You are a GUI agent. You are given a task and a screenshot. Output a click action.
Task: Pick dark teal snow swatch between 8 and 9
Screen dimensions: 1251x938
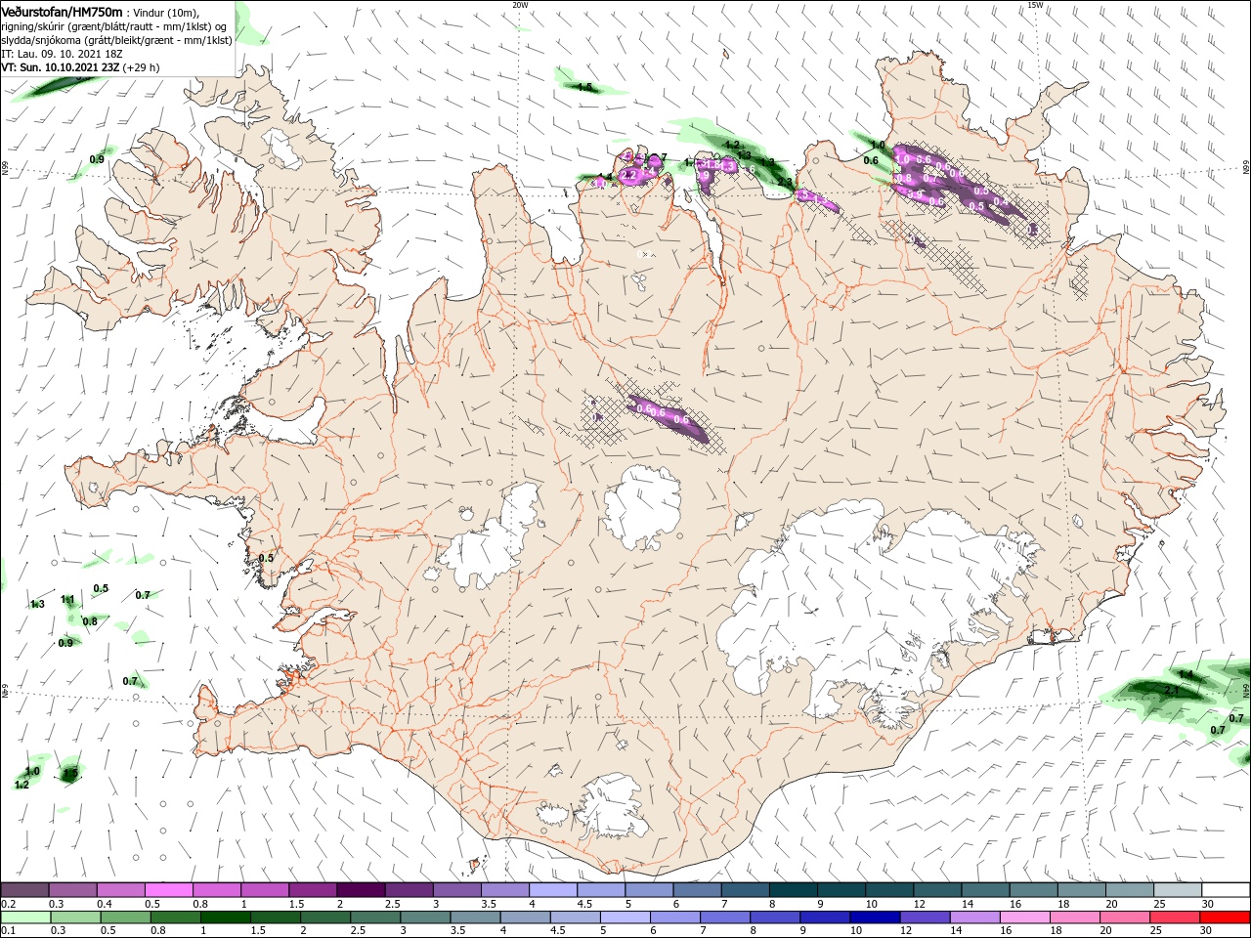[x=794, y=890]
